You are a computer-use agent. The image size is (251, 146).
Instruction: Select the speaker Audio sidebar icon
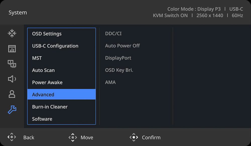pos(12,79)
